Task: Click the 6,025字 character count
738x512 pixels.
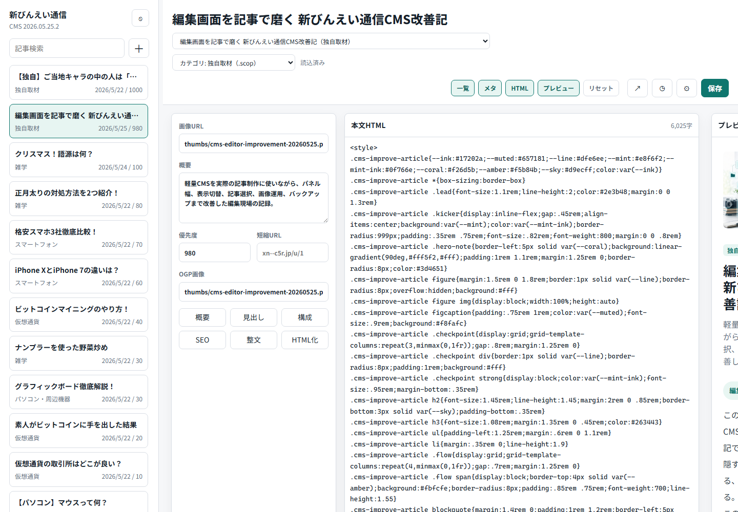Action: pyautogui.click(x=682, y=126)
